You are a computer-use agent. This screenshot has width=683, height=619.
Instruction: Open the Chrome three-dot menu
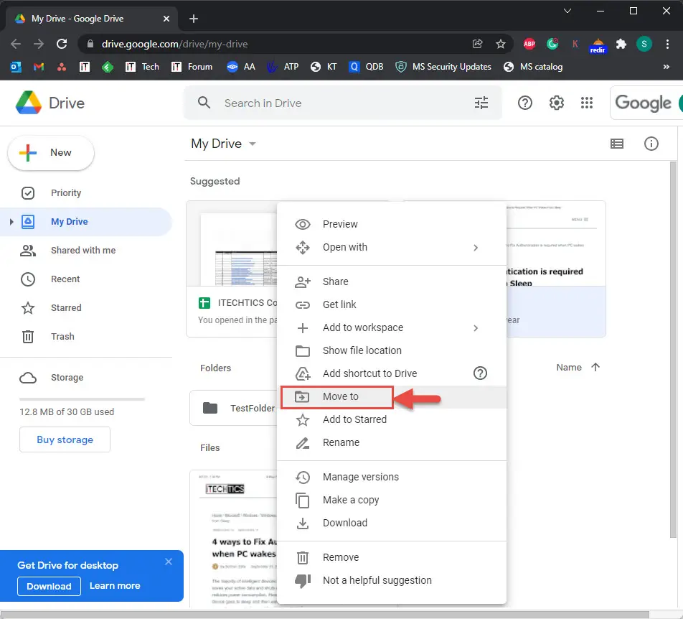point(667,44)
